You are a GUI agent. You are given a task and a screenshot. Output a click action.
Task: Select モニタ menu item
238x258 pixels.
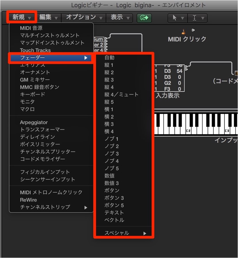[51, 102]
